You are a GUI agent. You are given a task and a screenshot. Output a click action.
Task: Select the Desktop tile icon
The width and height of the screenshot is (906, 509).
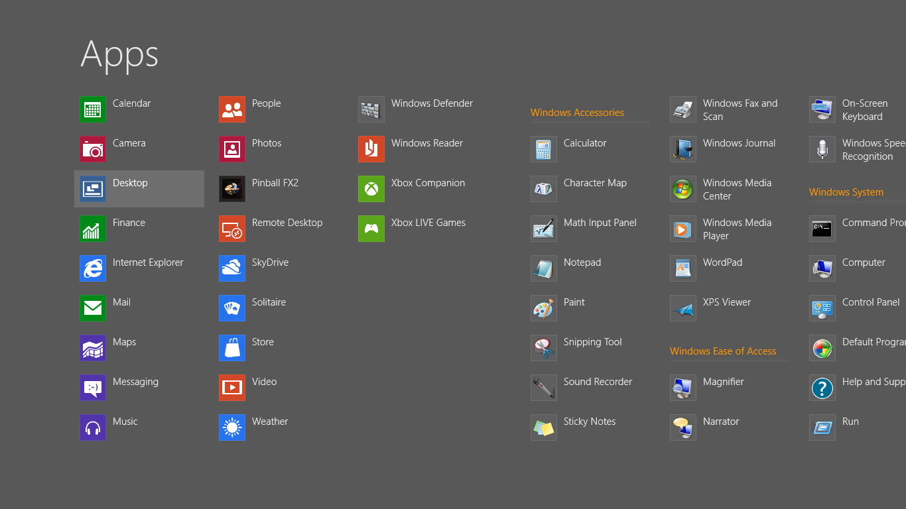point(93,189)
